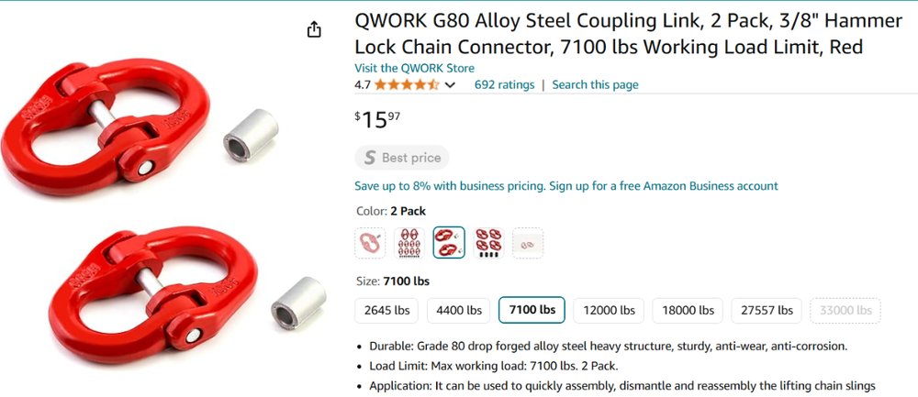Choose the 4400 lbs size
The width and height of the screenshot is (918, 397).
tap(458, 310)
